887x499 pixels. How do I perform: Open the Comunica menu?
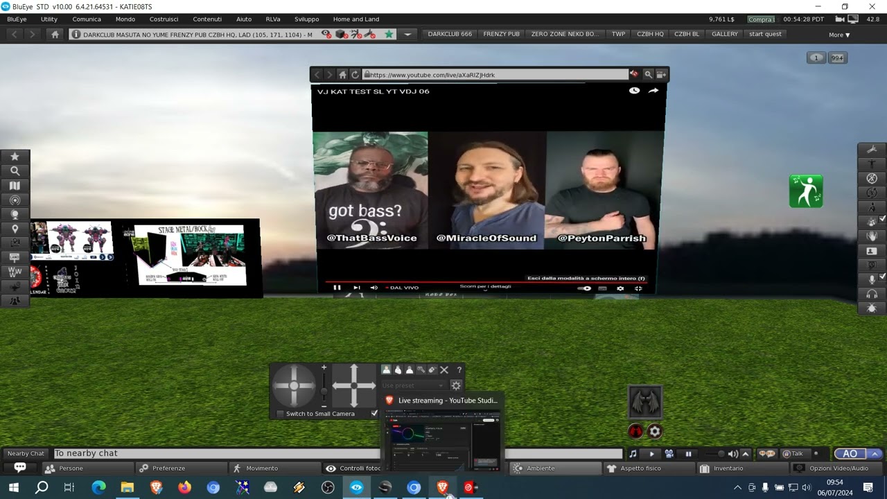tap(87, 19)
